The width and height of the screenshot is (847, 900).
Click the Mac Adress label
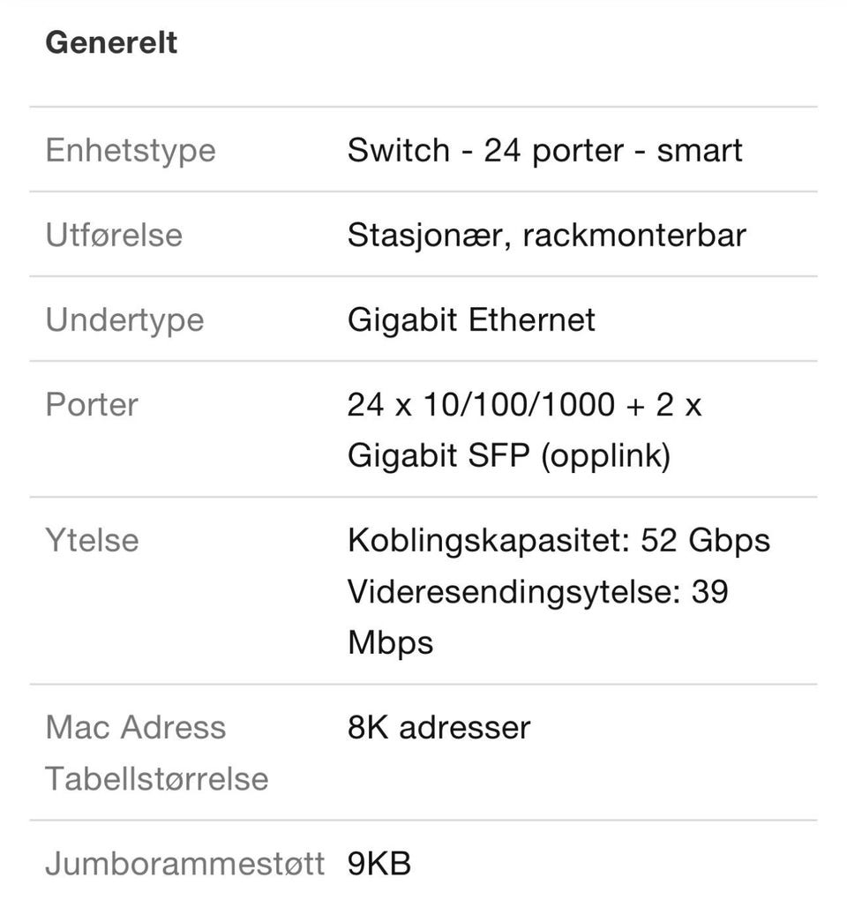[136, 728]
